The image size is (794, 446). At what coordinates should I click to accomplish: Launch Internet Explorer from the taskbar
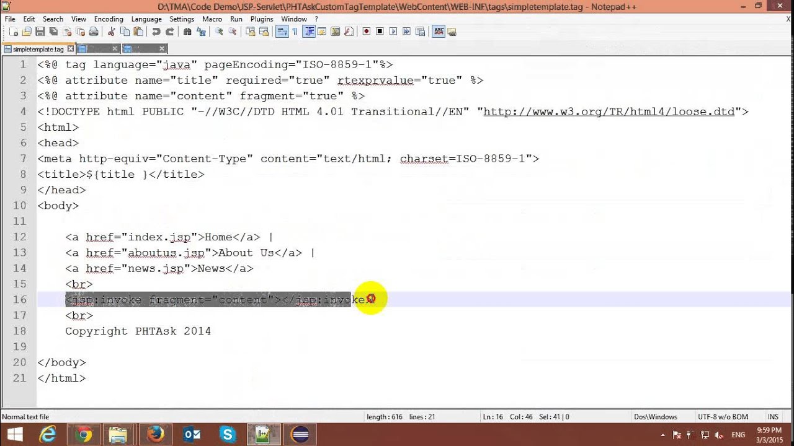(x=48, y=434)
